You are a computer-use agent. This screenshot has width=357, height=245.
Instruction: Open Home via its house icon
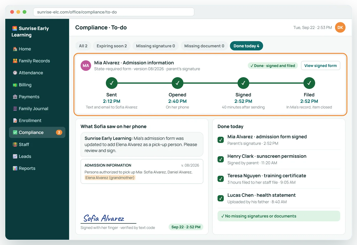15,49
